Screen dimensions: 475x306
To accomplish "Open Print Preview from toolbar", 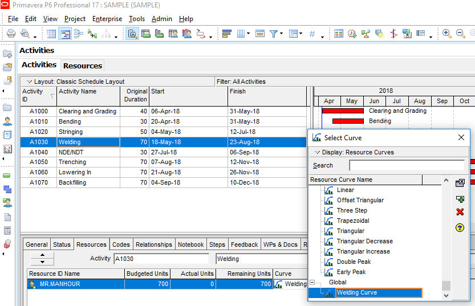I will pyautogui.click(x=25, y=33).
